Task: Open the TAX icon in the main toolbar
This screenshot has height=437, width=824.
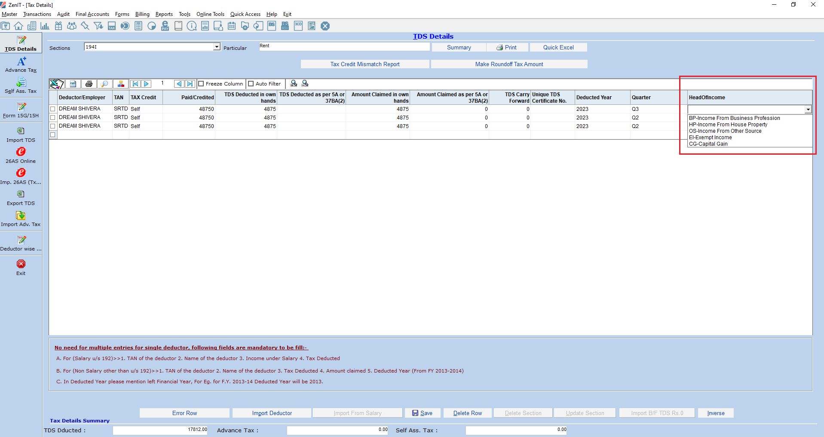Action: (x=112, y=26)
